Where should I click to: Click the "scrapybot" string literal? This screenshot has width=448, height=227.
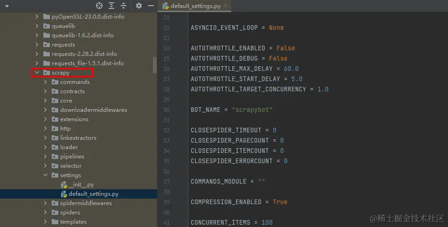click(252, 110)
